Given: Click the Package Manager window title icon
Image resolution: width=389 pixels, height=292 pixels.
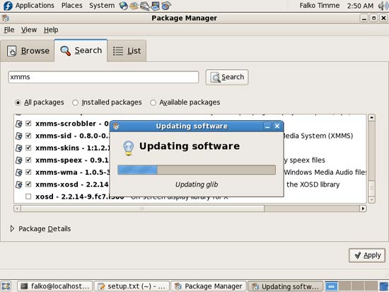Looking at the screenshot, I should click(x=5, y=18).
